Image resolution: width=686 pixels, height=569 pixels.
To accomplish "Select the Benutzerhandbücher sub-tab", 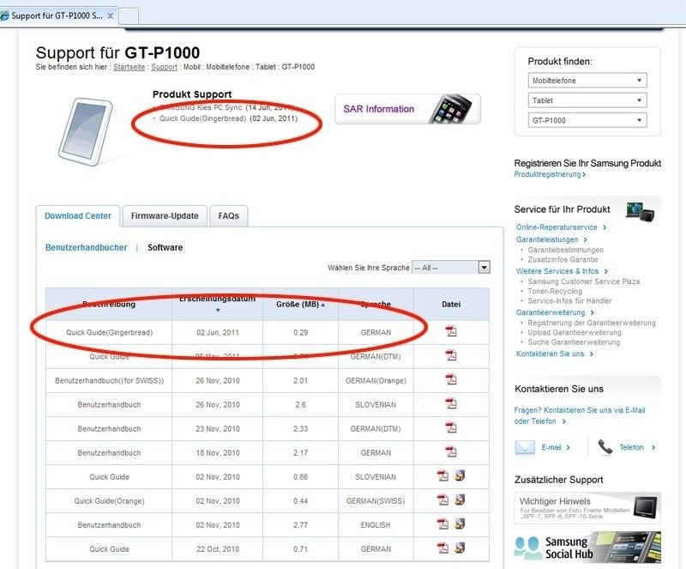I will tap(87, 247).
